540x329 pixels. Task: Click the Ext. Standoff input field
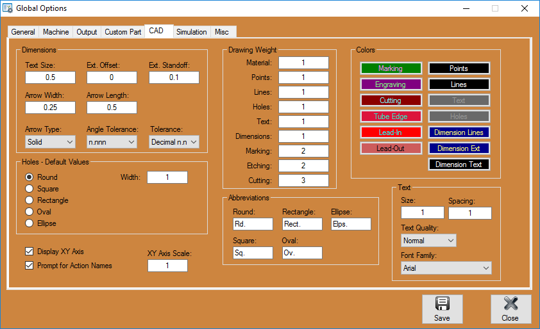[x=174, y=77]
